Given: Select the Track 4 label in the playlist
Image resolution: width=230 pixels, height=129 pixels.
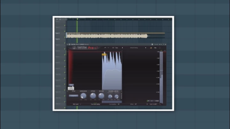Looking at the screenshot, I should 57,39.
